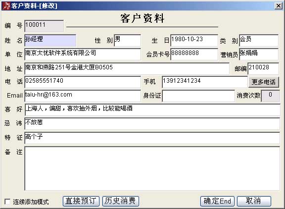Select the Email field taiu-hr@163.com
The height and width of the screenshot is (209, 285).
point(83,96)
